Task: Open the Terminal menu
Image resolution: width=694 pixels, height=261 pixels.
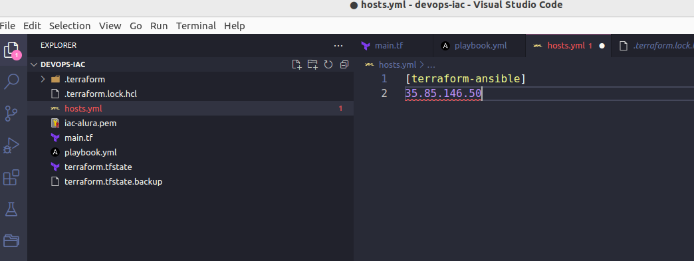Action: [x=196, y=26]
